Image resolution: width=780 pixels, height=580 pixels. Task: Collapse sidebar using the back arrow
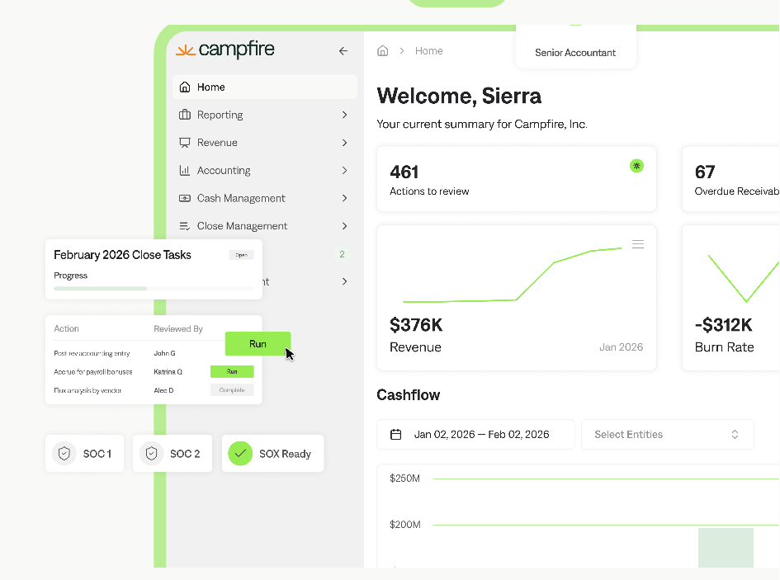(343, 51)
